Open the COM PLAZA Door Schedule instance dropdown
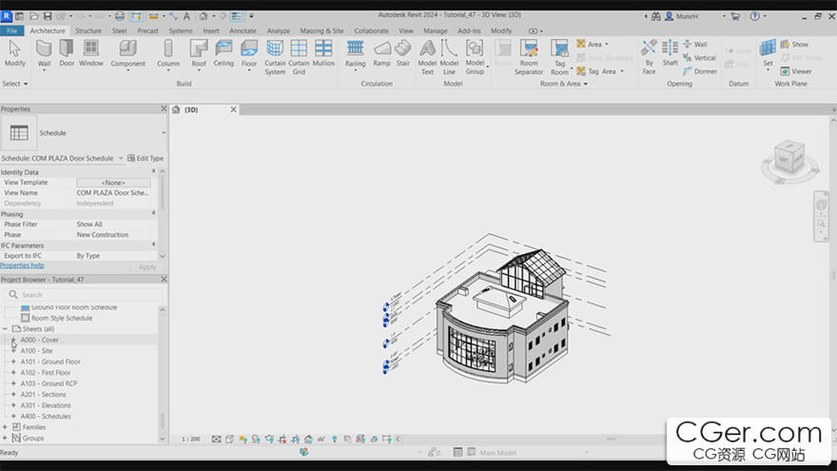The height and width of the screenshot is (471, 837). (121, 158)
